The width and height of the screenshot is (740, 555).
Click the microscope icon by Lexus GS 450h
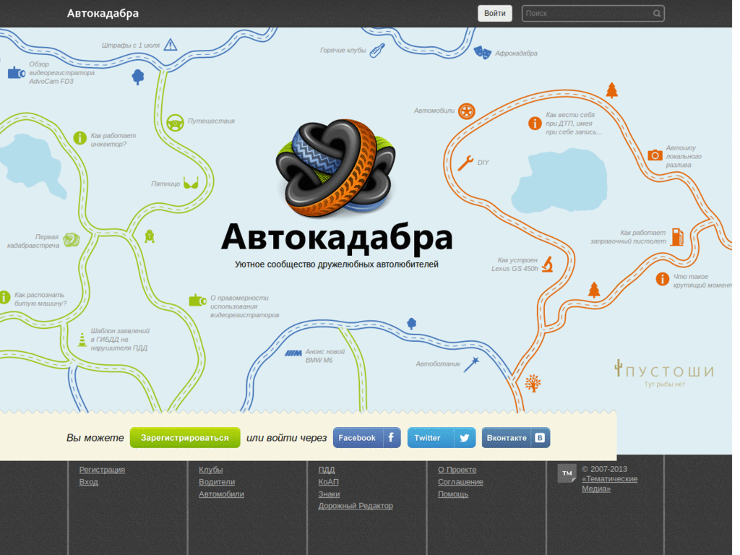point(548,264)
